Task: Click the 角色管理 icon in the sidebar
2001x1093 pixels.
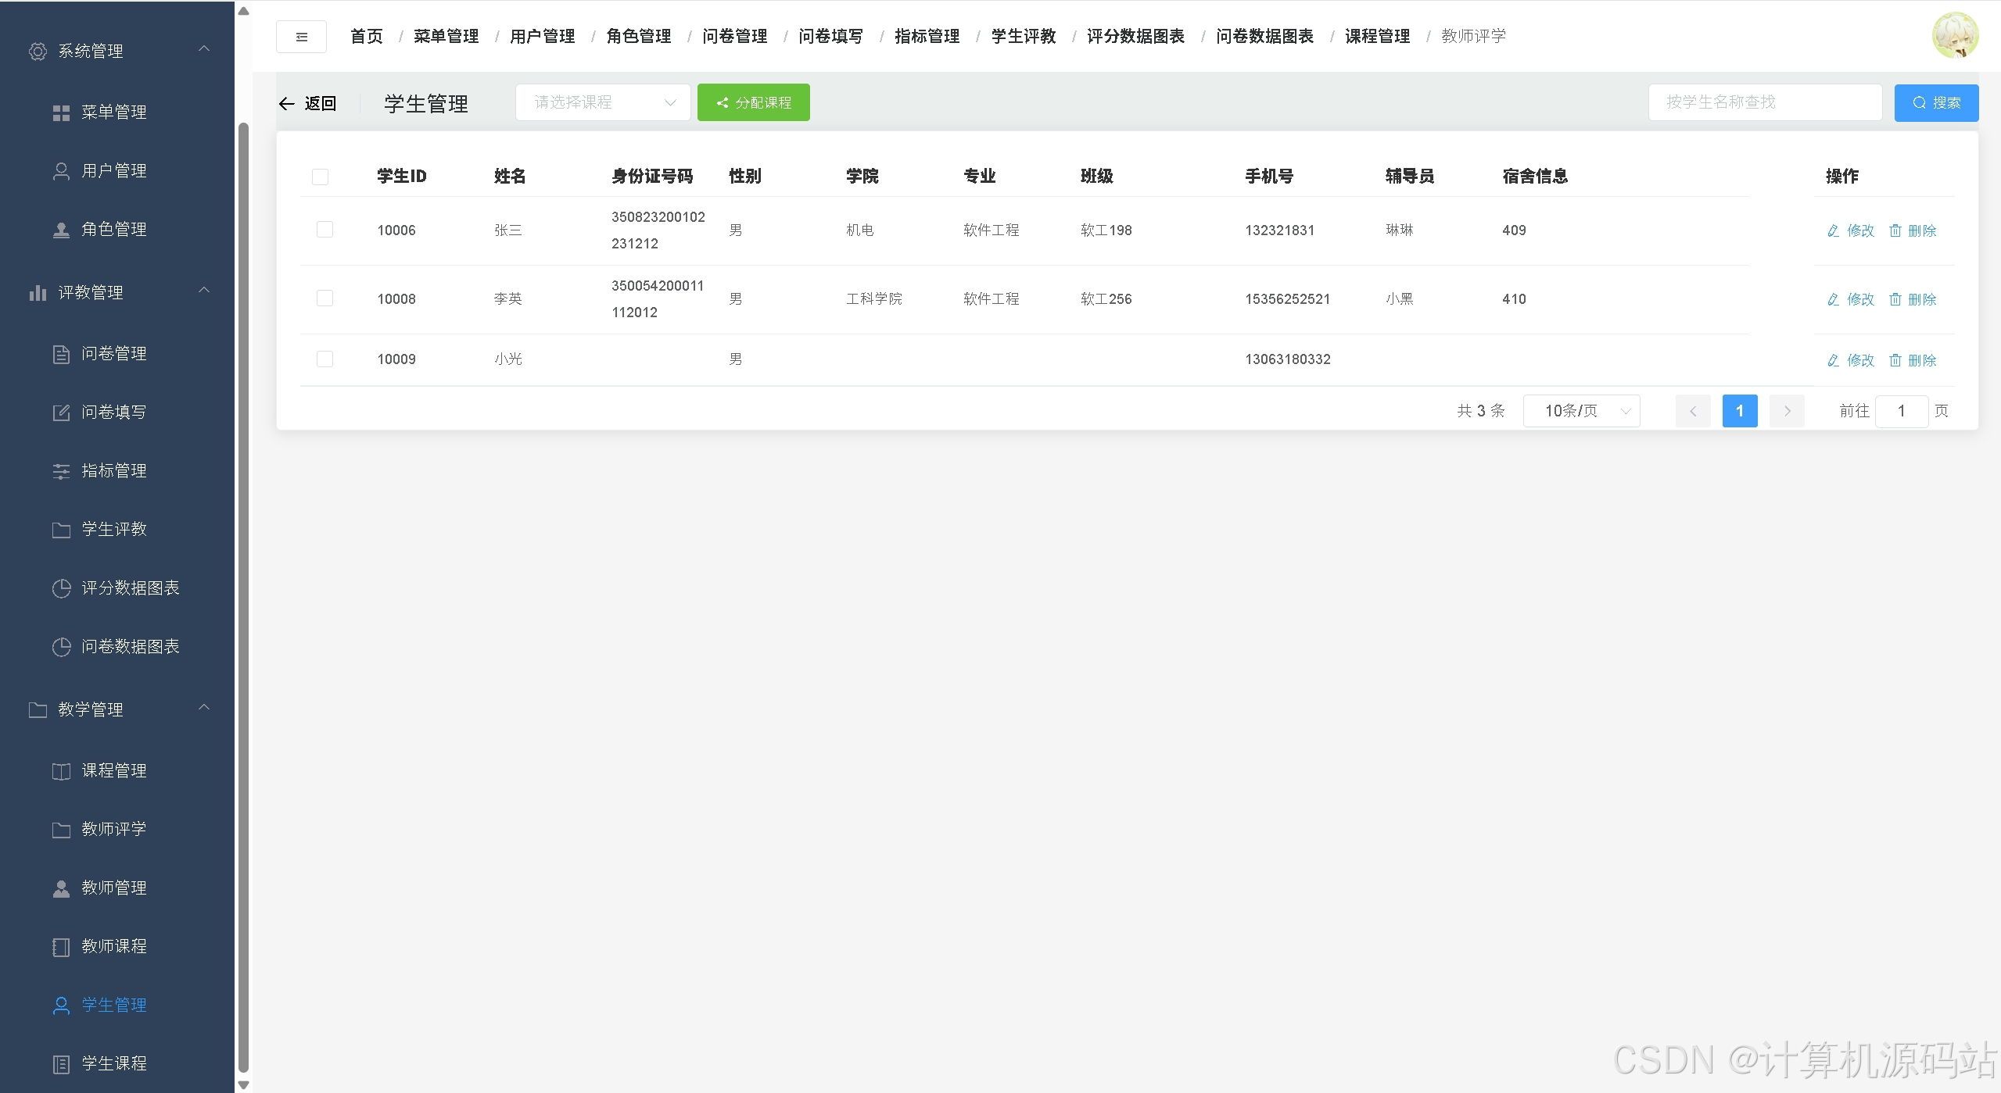Action: (61, 230)
